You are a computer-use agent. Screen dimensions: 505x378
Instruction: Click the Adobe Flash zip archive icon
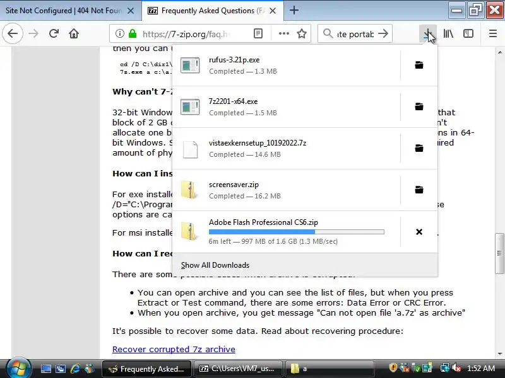pos(189,231)
